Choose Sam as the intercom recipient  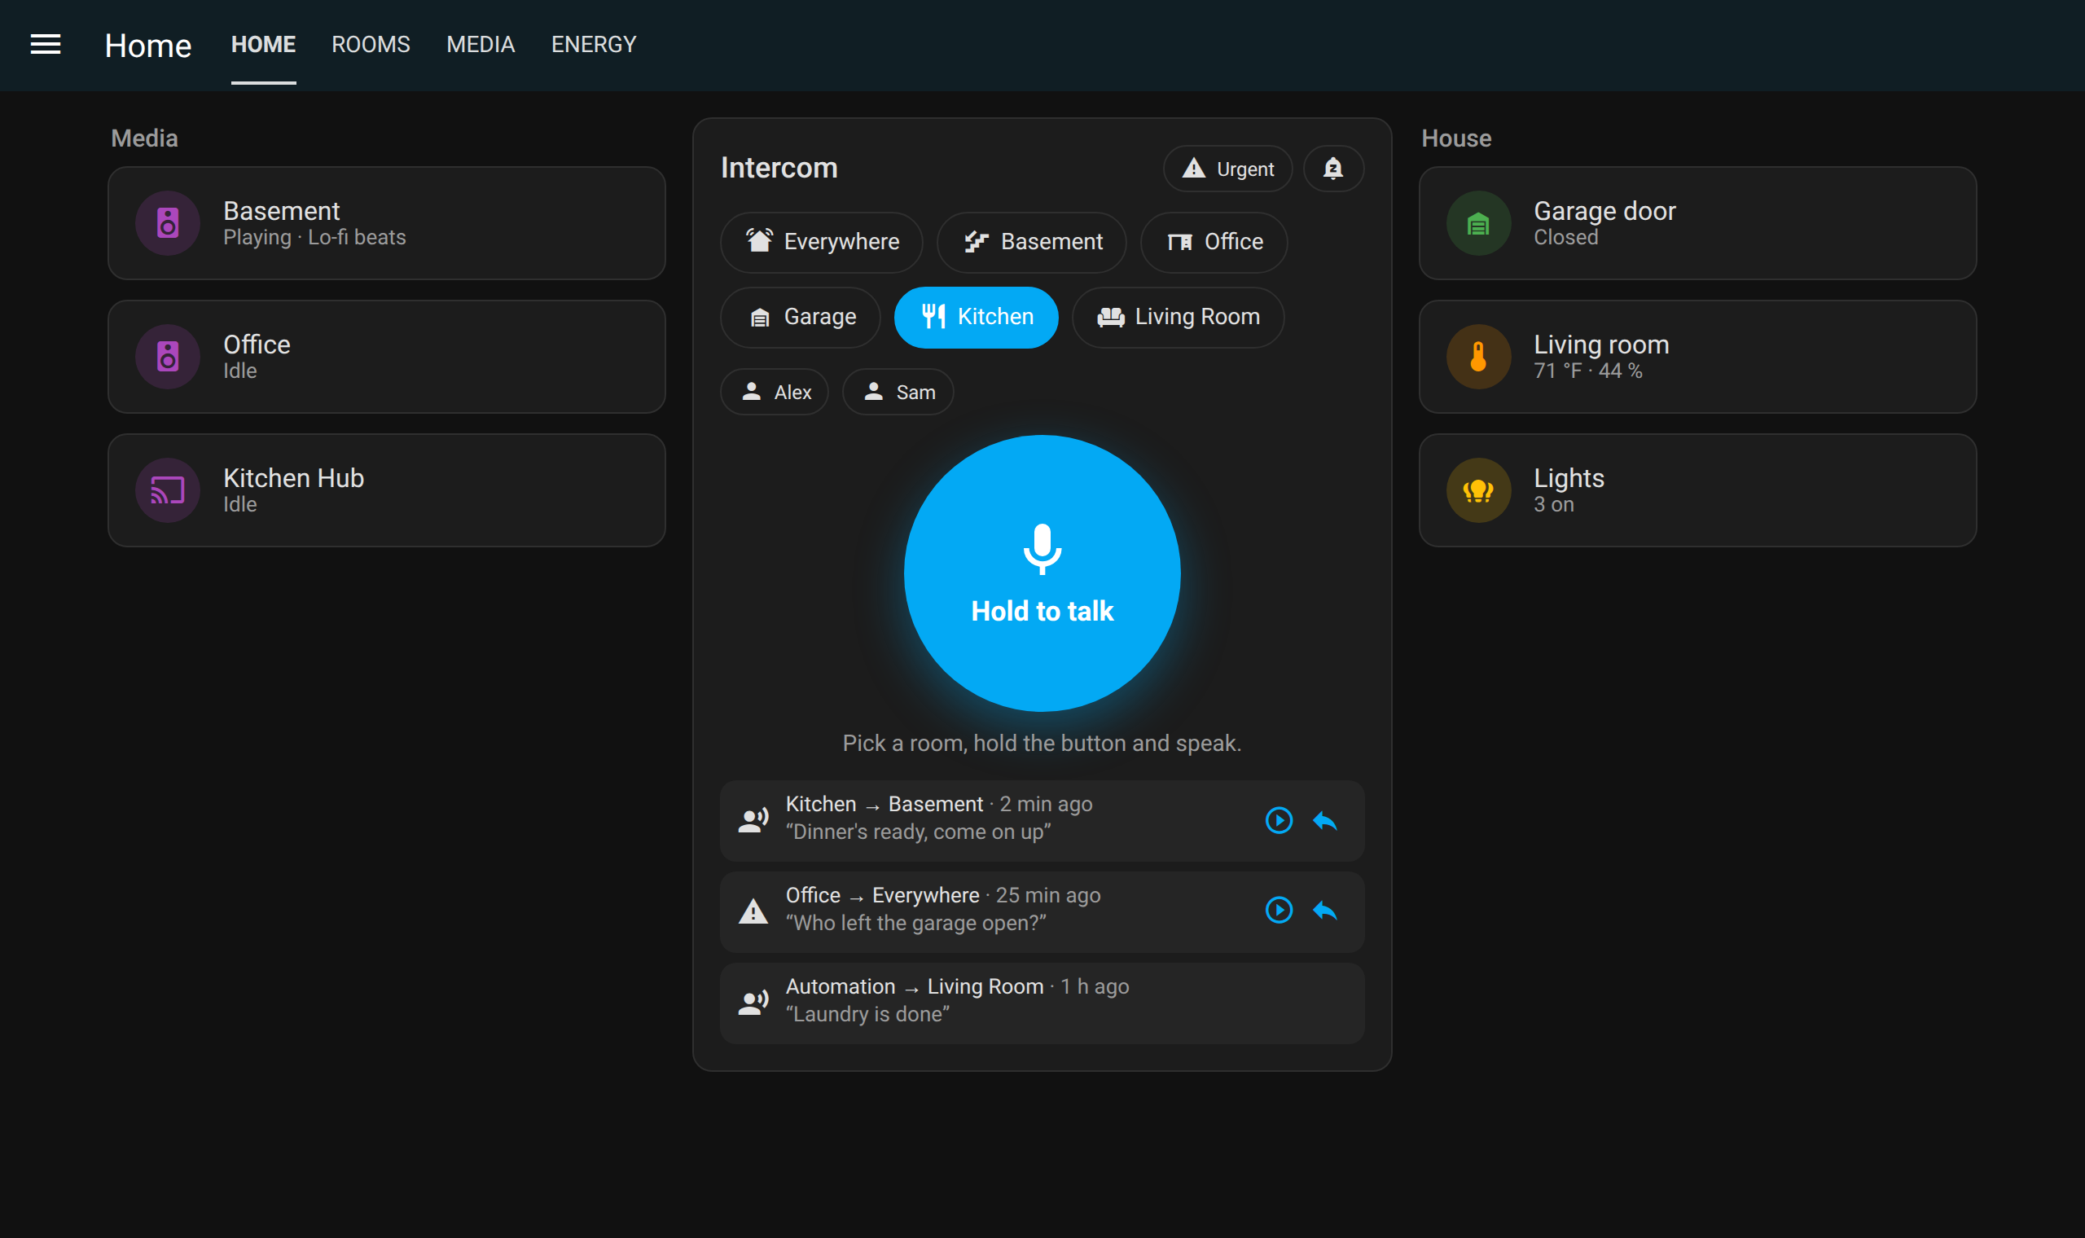coord(898,392)
